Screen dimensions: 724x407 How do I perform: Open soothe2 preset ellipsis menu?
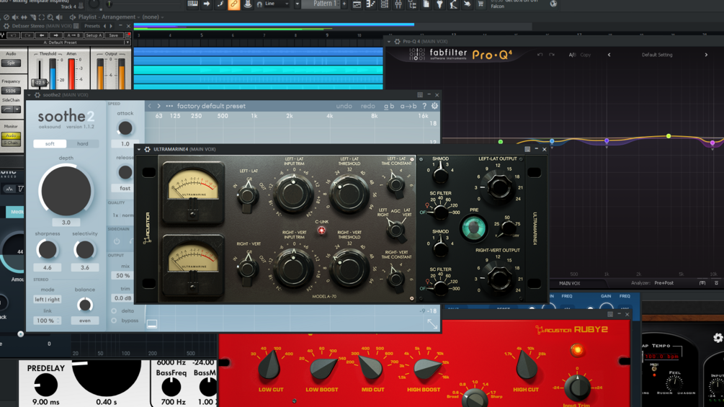(x=169, y=106)
